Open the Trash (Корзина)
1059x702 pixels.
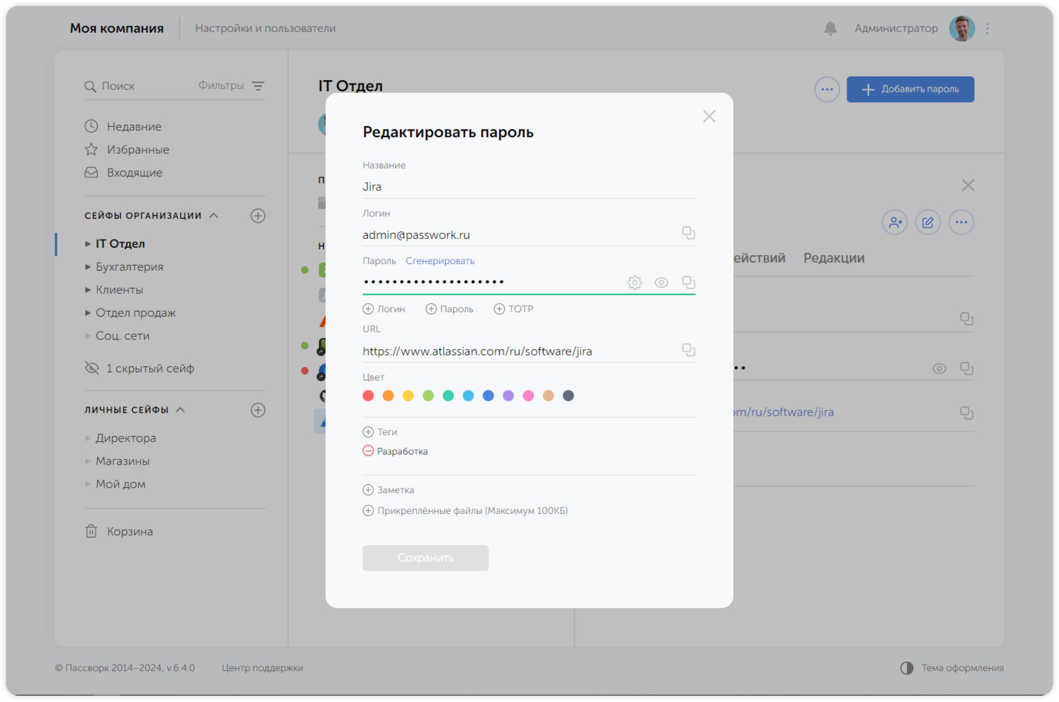pyautogui.click(x=129, y=531)
